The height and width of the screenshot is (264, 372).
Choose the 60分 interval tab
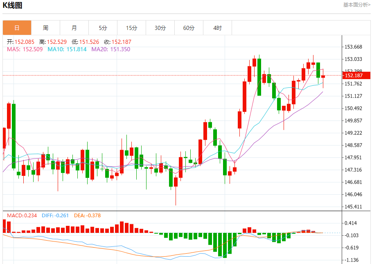pyautogui.click(x=189, y=28)
